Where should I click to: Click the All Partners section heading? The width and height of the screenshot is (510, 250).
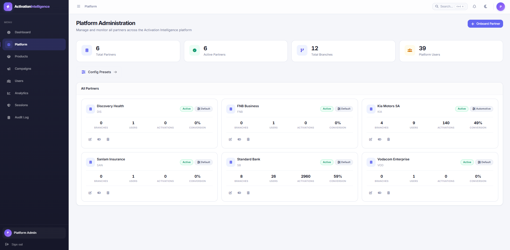pyautogui.click(x=90, y=89)
